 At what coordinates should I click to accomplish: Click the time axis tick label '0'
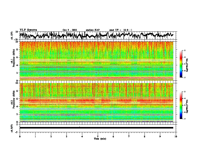[20, 136]
